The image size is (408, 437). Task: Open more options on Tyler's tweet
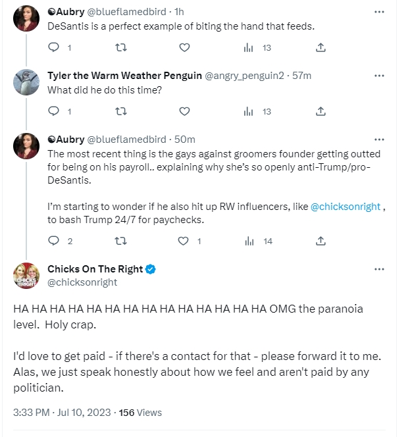379,76
